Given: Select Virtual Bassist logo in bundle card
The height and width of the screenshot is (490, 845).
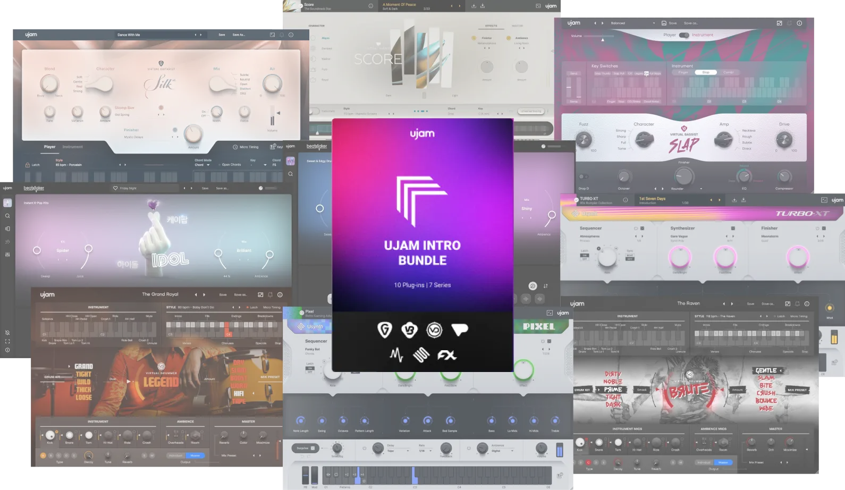Looking at the screenshot, I should 409,330.
